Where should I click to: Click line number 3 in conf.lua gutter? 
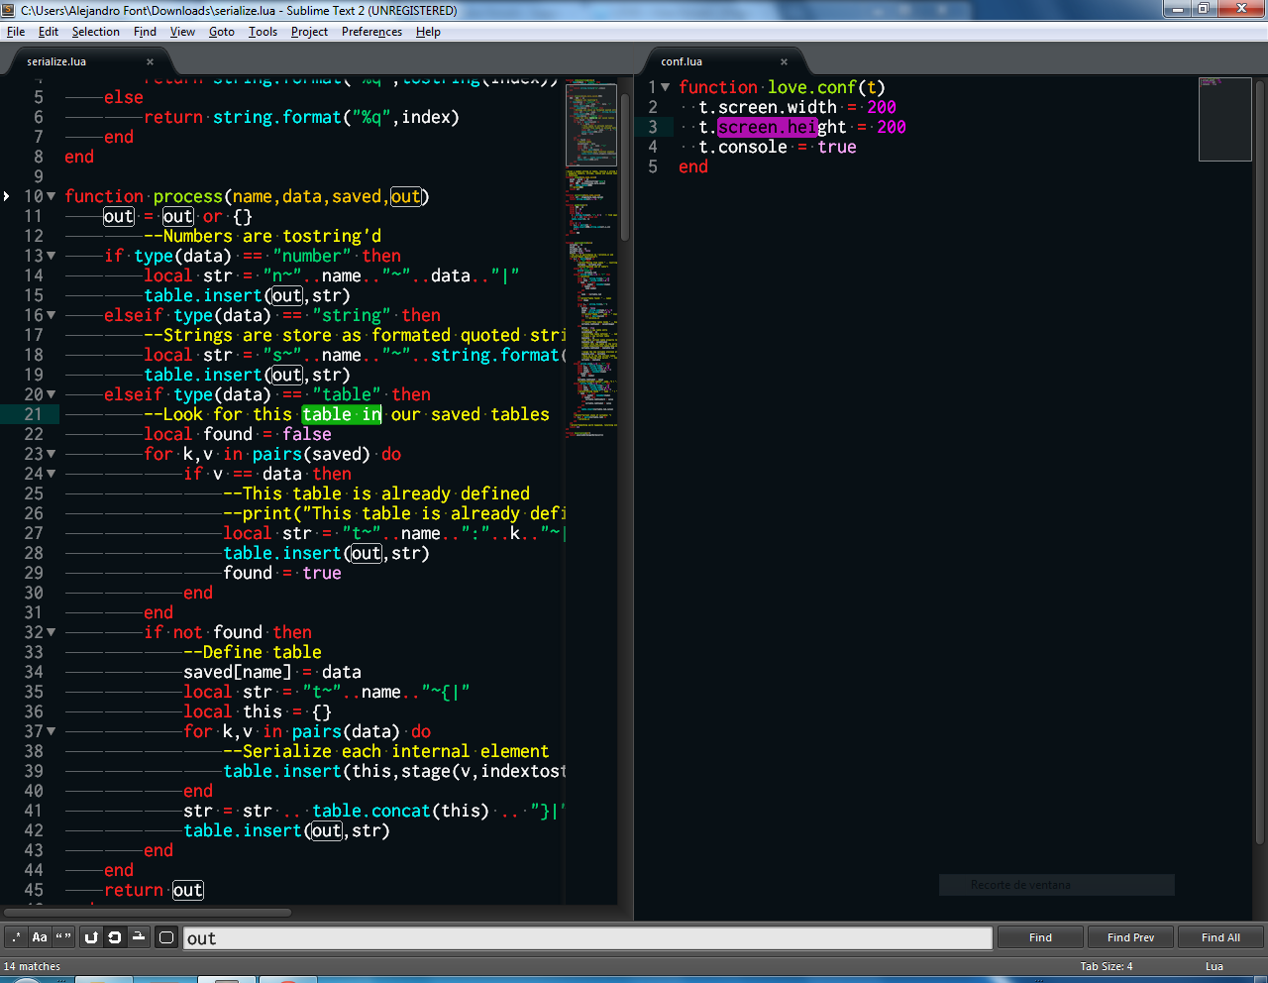click(x=653, y=127)
